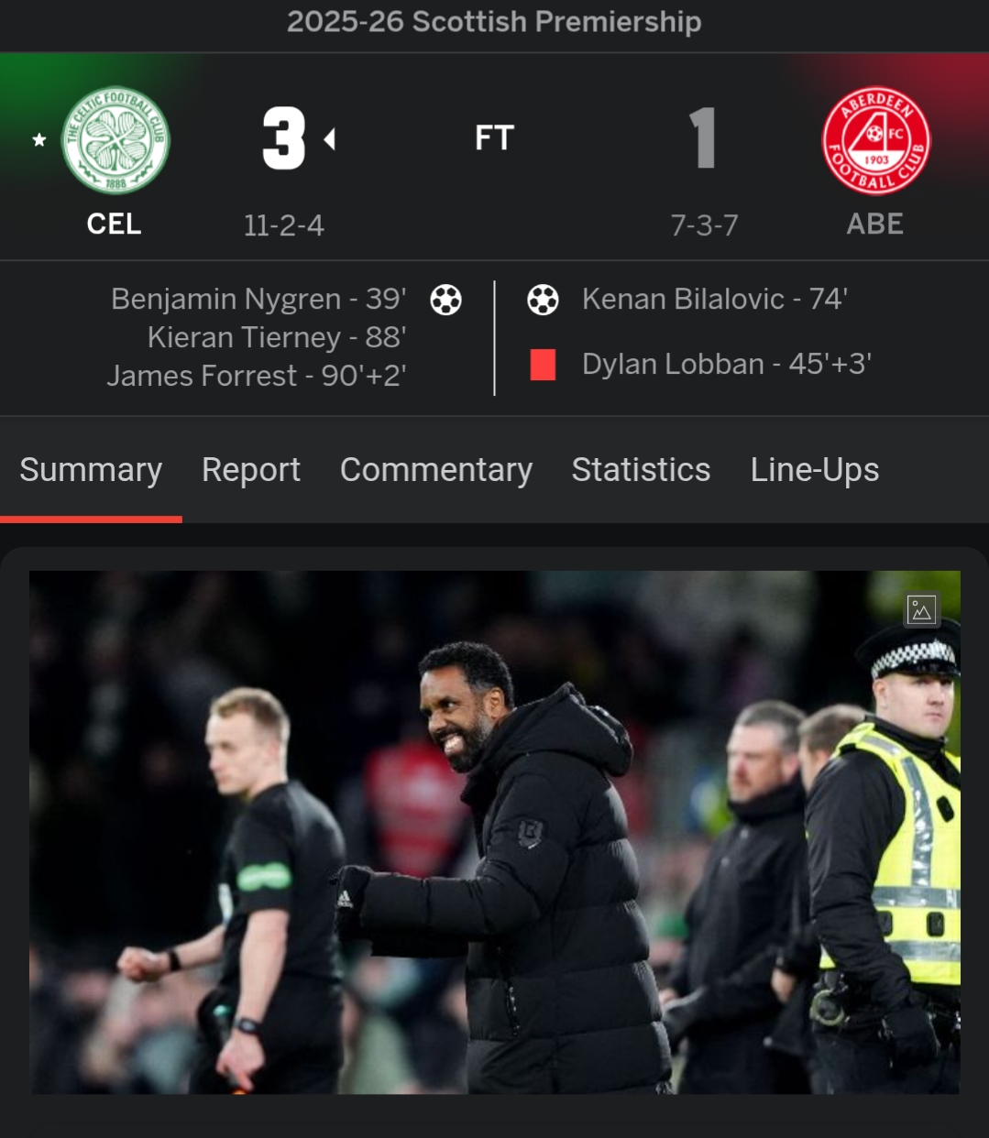Click the FT match status label
Image resolution: width=989 pixels, height=1138 pixels.
coord(494,138)
